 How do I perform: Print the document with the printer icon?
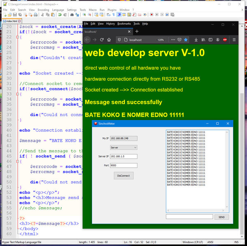coord(36,15)
